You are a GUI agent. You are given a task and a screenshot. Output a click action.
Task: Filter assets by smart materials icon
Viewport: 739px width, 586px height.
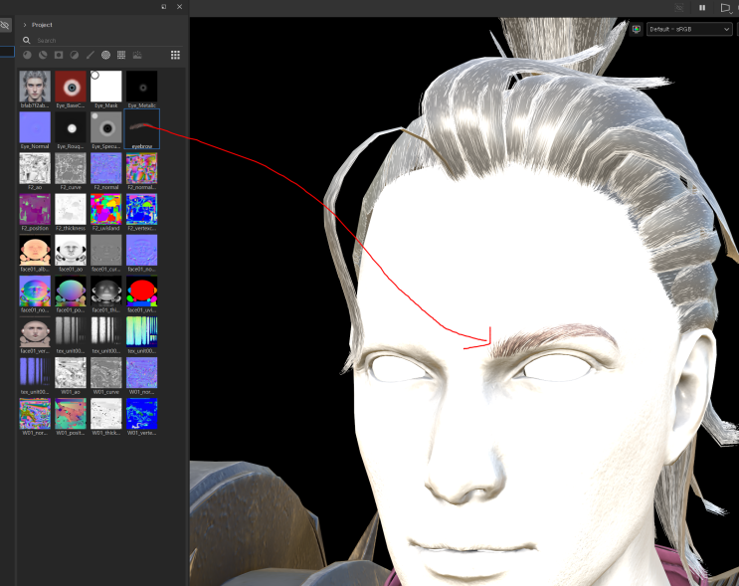(43, 55)
